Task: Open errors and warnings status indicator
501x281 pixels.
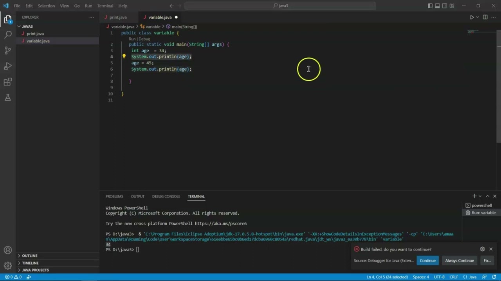Action: point(13,277)
